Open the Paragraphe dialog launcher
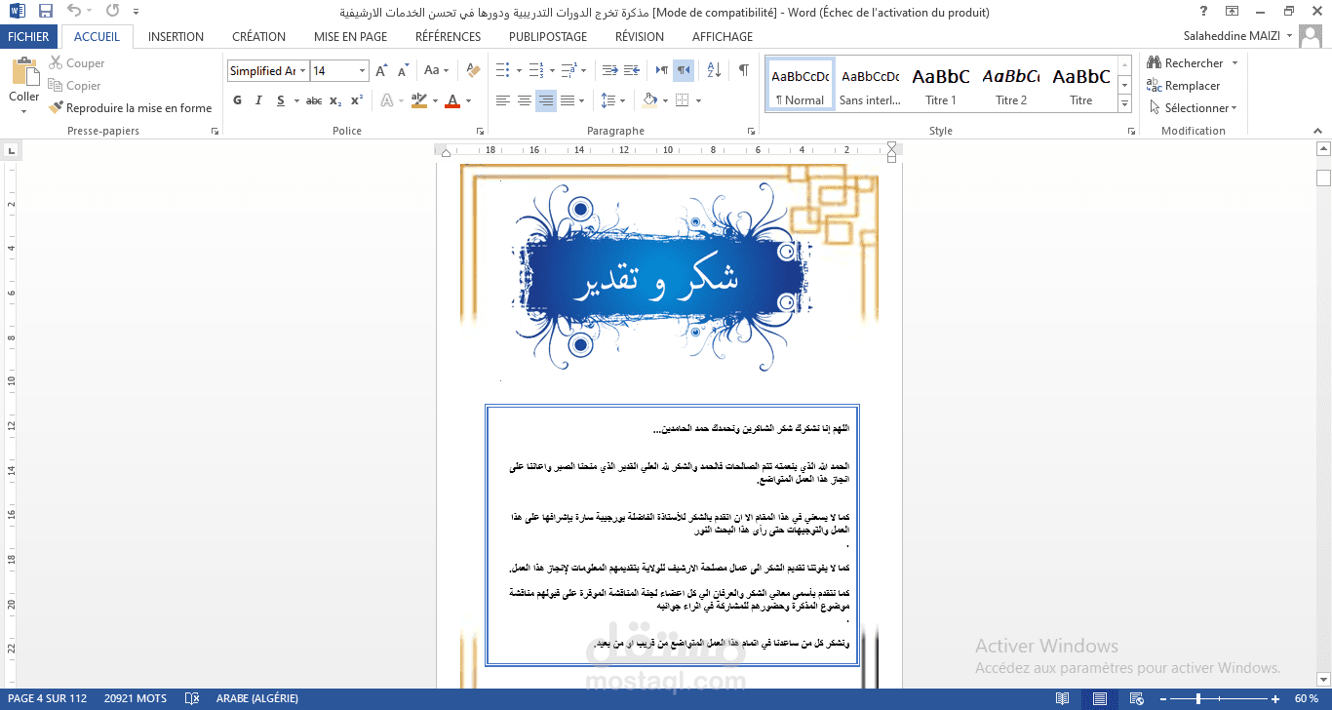The width and height of the screenshot is (1332, 710). (751, 131)
